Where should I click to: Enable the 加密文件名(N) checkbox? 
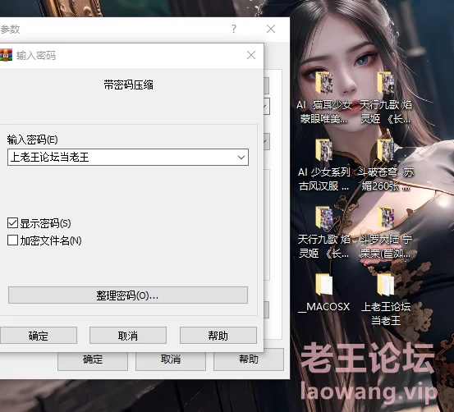(12, 240)
